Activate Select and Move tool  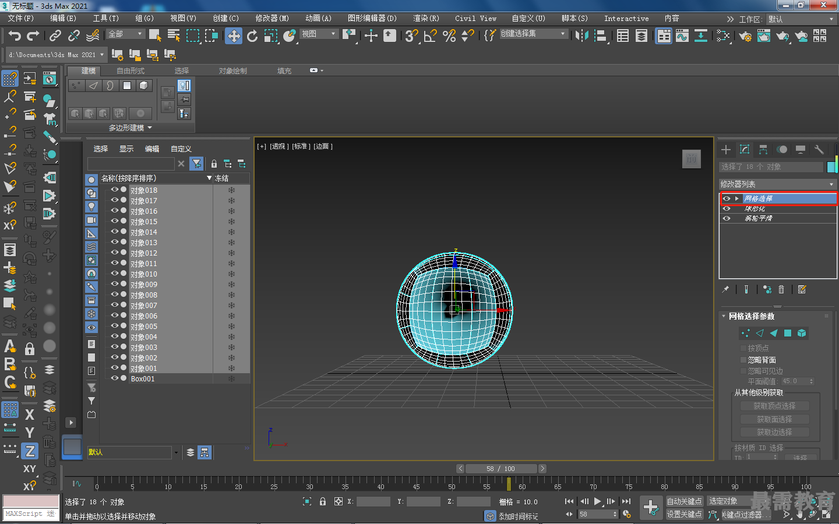(x=234, y=36)
